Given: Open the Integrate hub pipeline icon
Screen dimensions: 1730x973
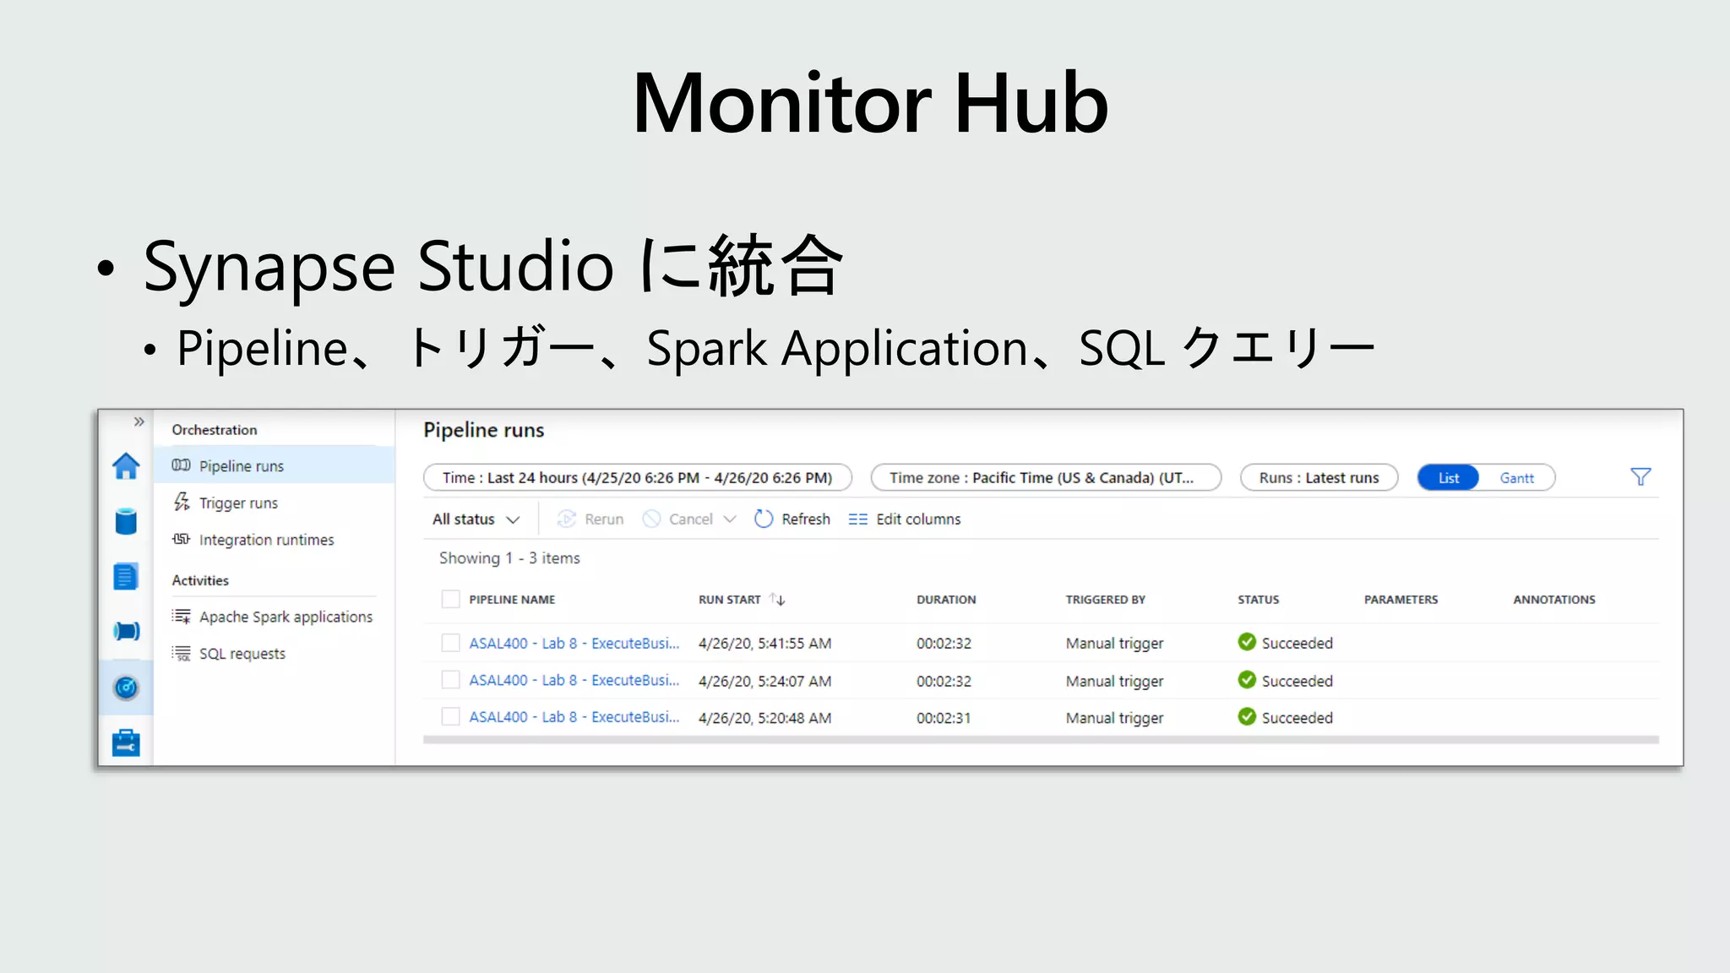Looking at the screenshot, I should [x=126, y=631].
